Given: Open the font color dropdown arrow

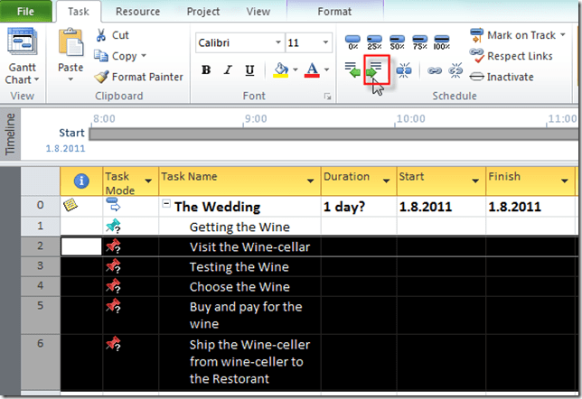Looking at the screenshot, I should coord(326,70).
